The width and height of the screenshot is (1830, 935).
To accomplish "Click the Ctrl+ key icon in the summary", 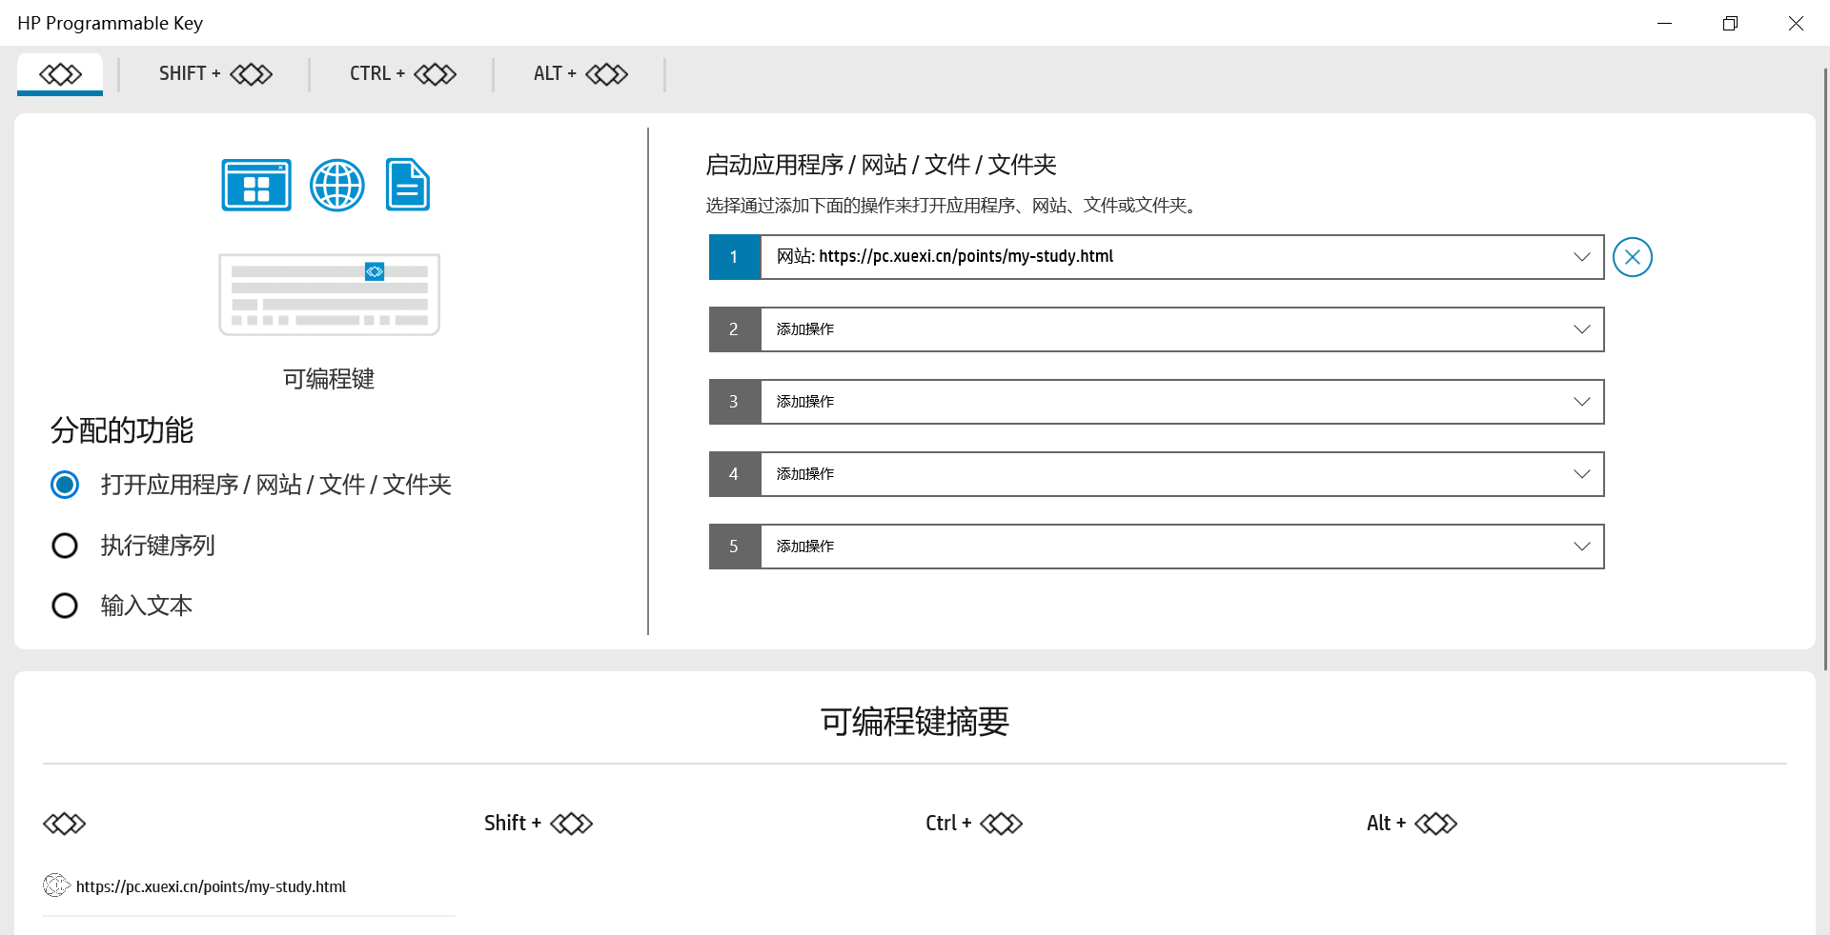I will point(1001,823).
